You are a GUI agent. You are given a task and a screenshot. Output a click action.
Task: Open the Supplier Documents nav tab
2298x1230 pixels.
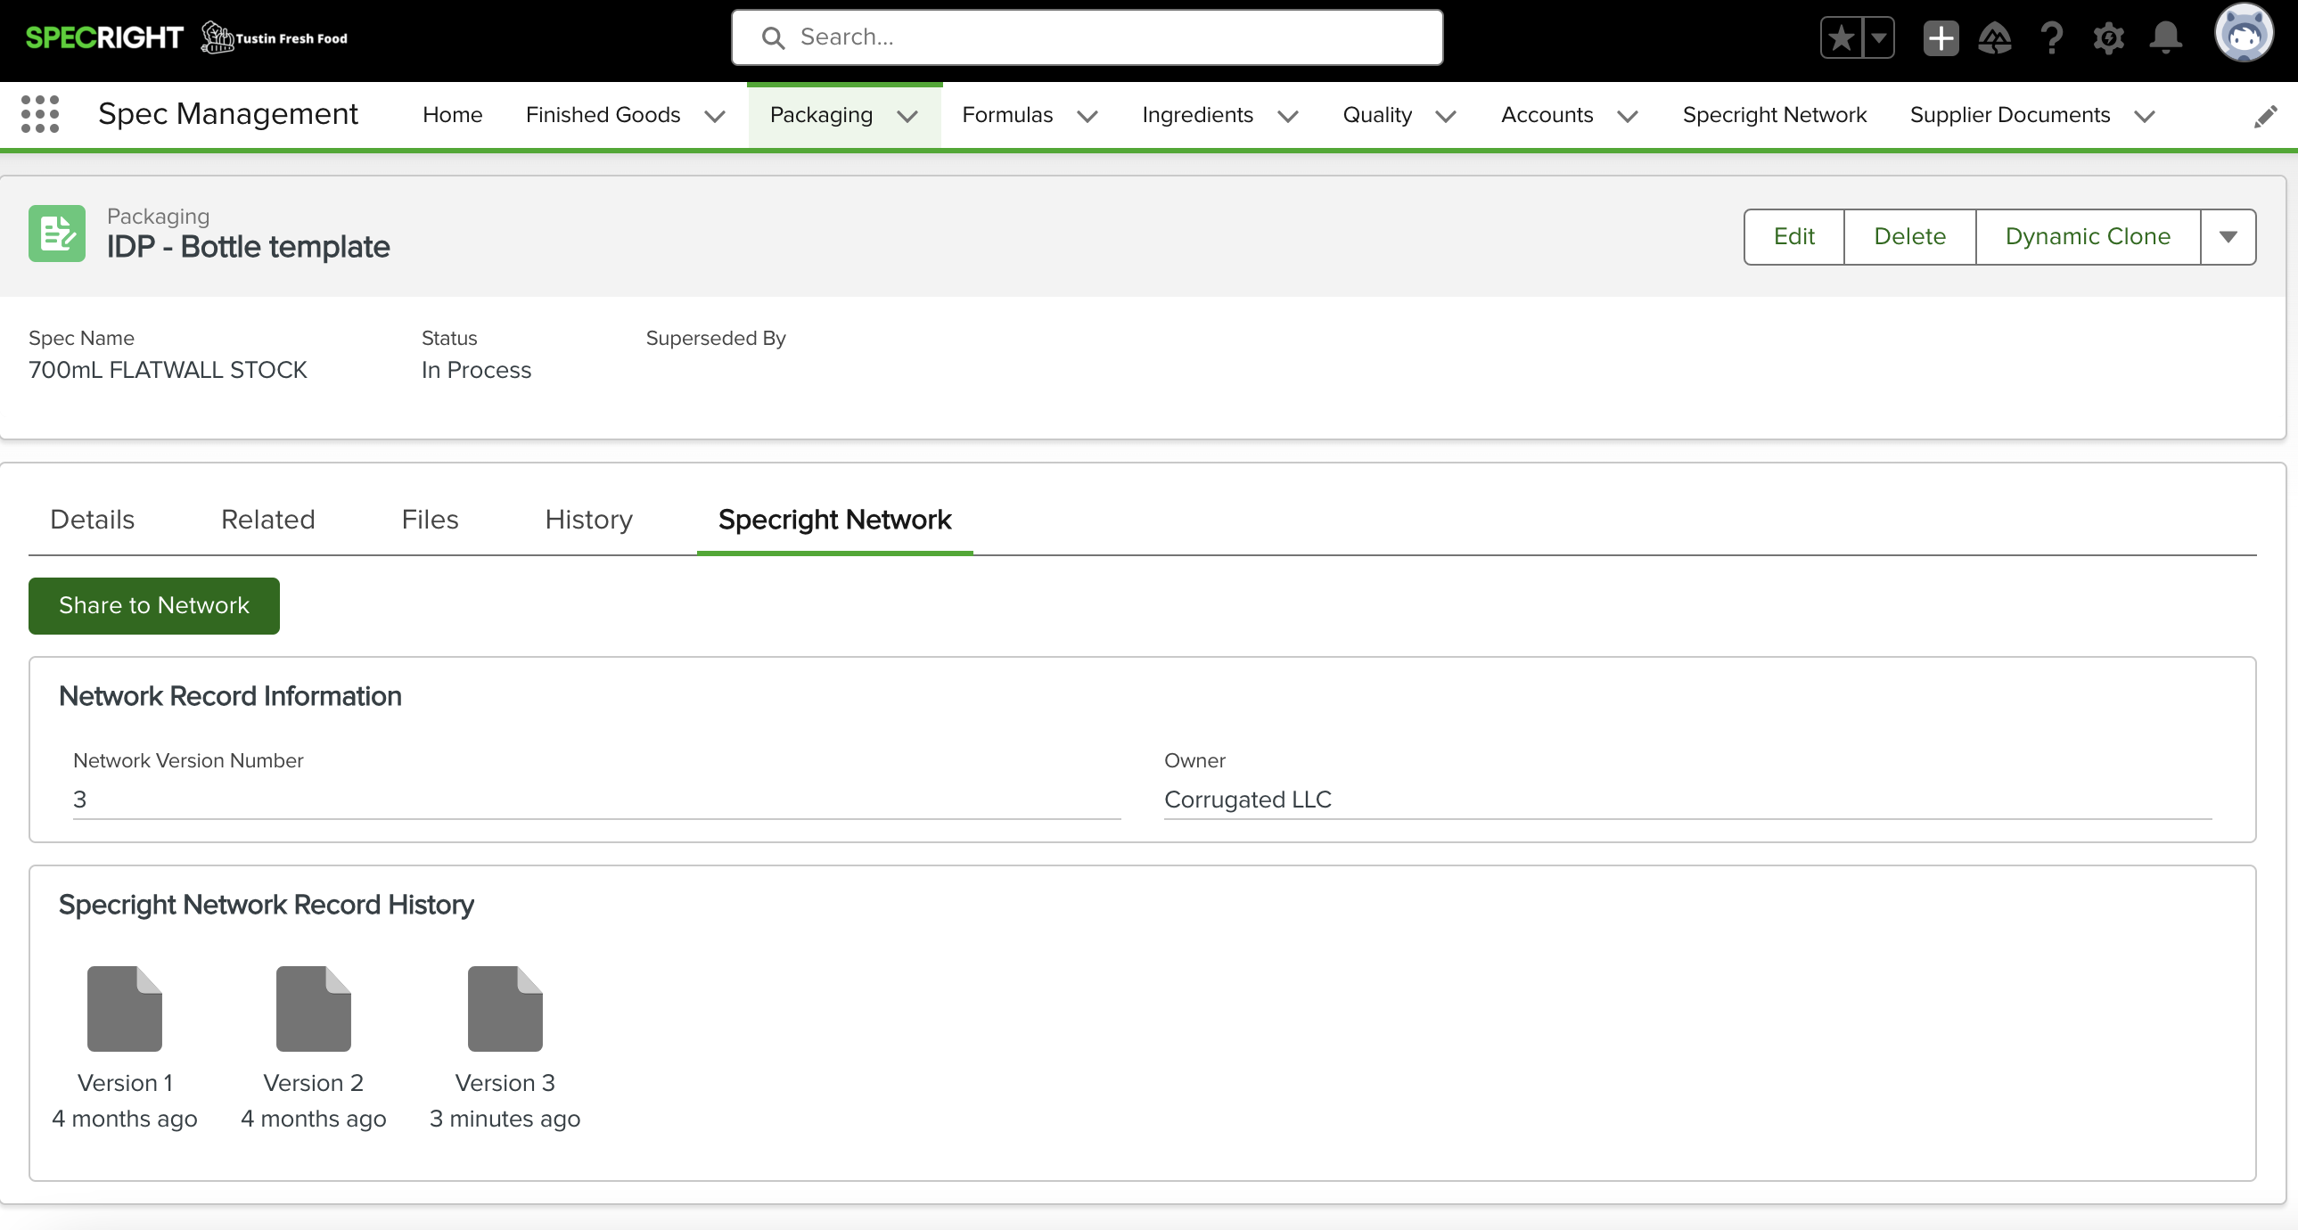click(2010, 115)
